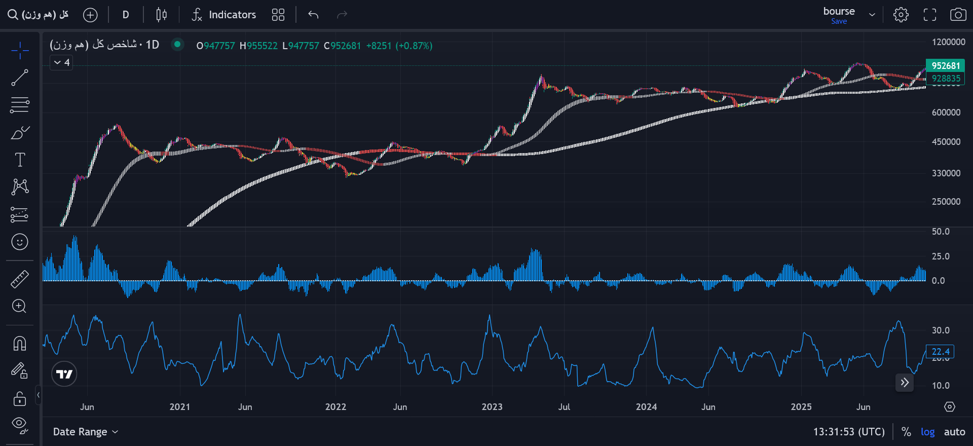Select the ruler measure tool

(x=20, y=279)
